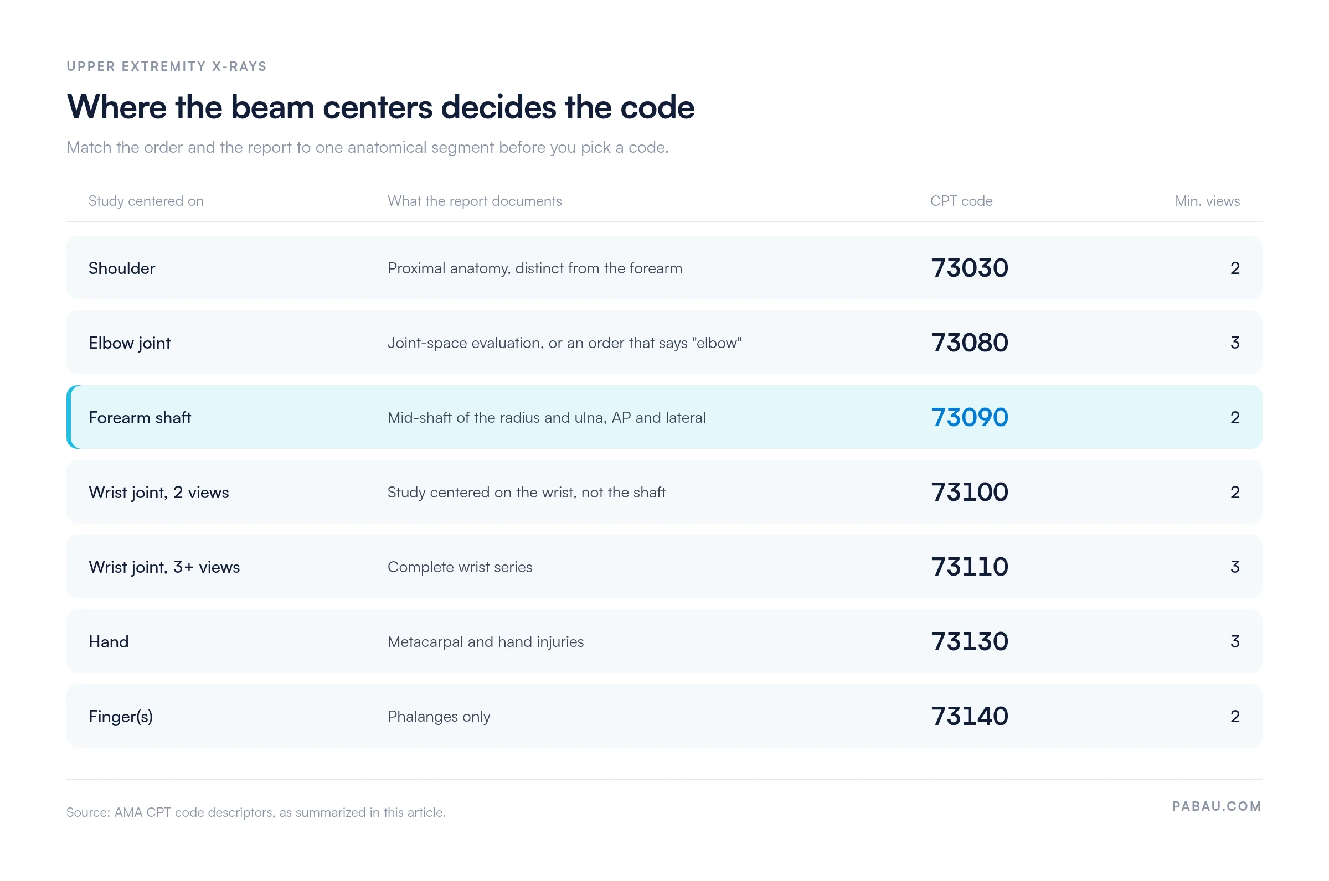Click CPT code 73110
The width and height of the screenshot is (1329, 881).
pos(969,566)
